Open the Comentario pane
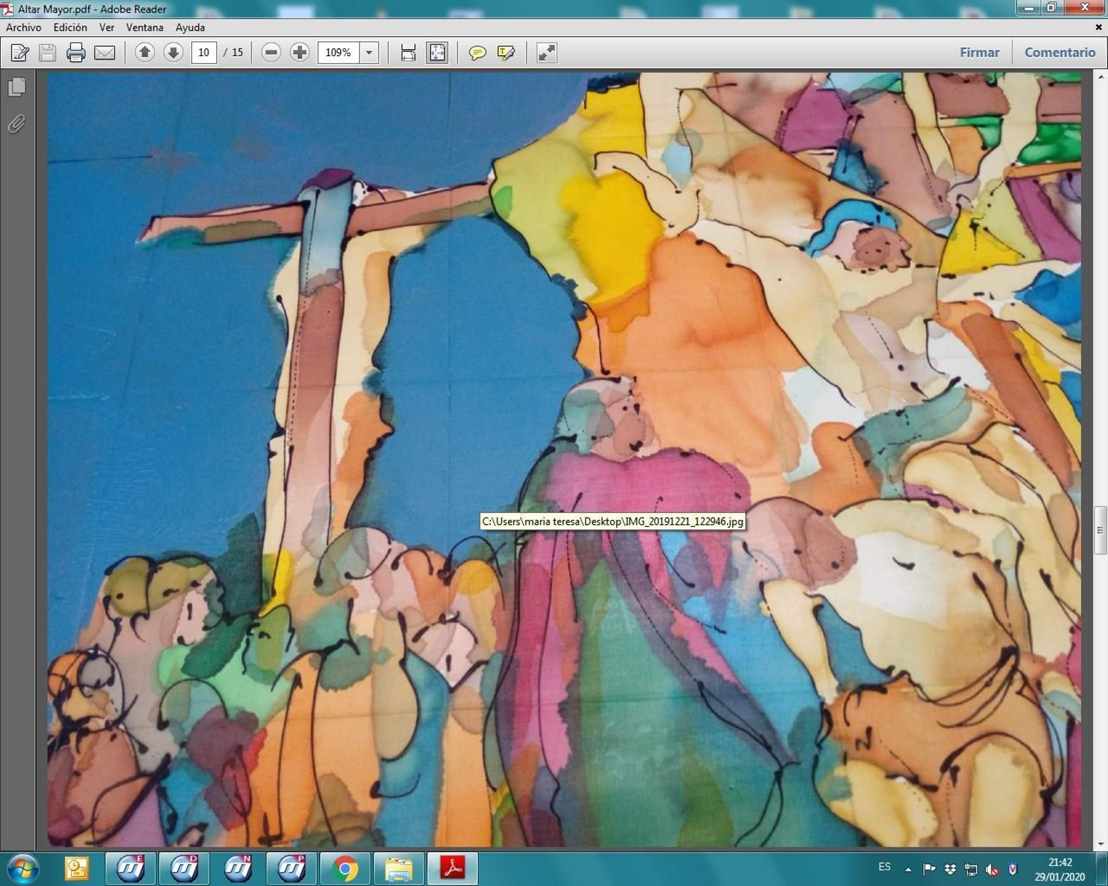Viewport: 1108px width, 886px height. pyautogui.click(x=1060, y=53)
